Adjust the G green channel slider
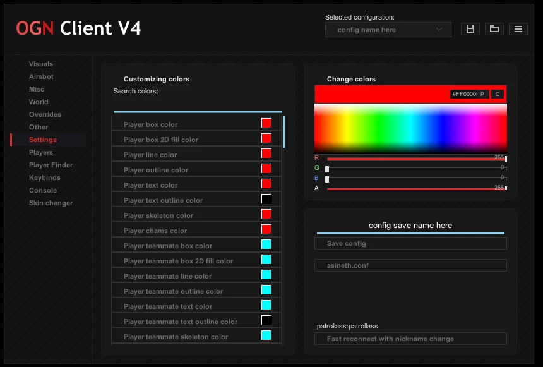 coord(417,169)
